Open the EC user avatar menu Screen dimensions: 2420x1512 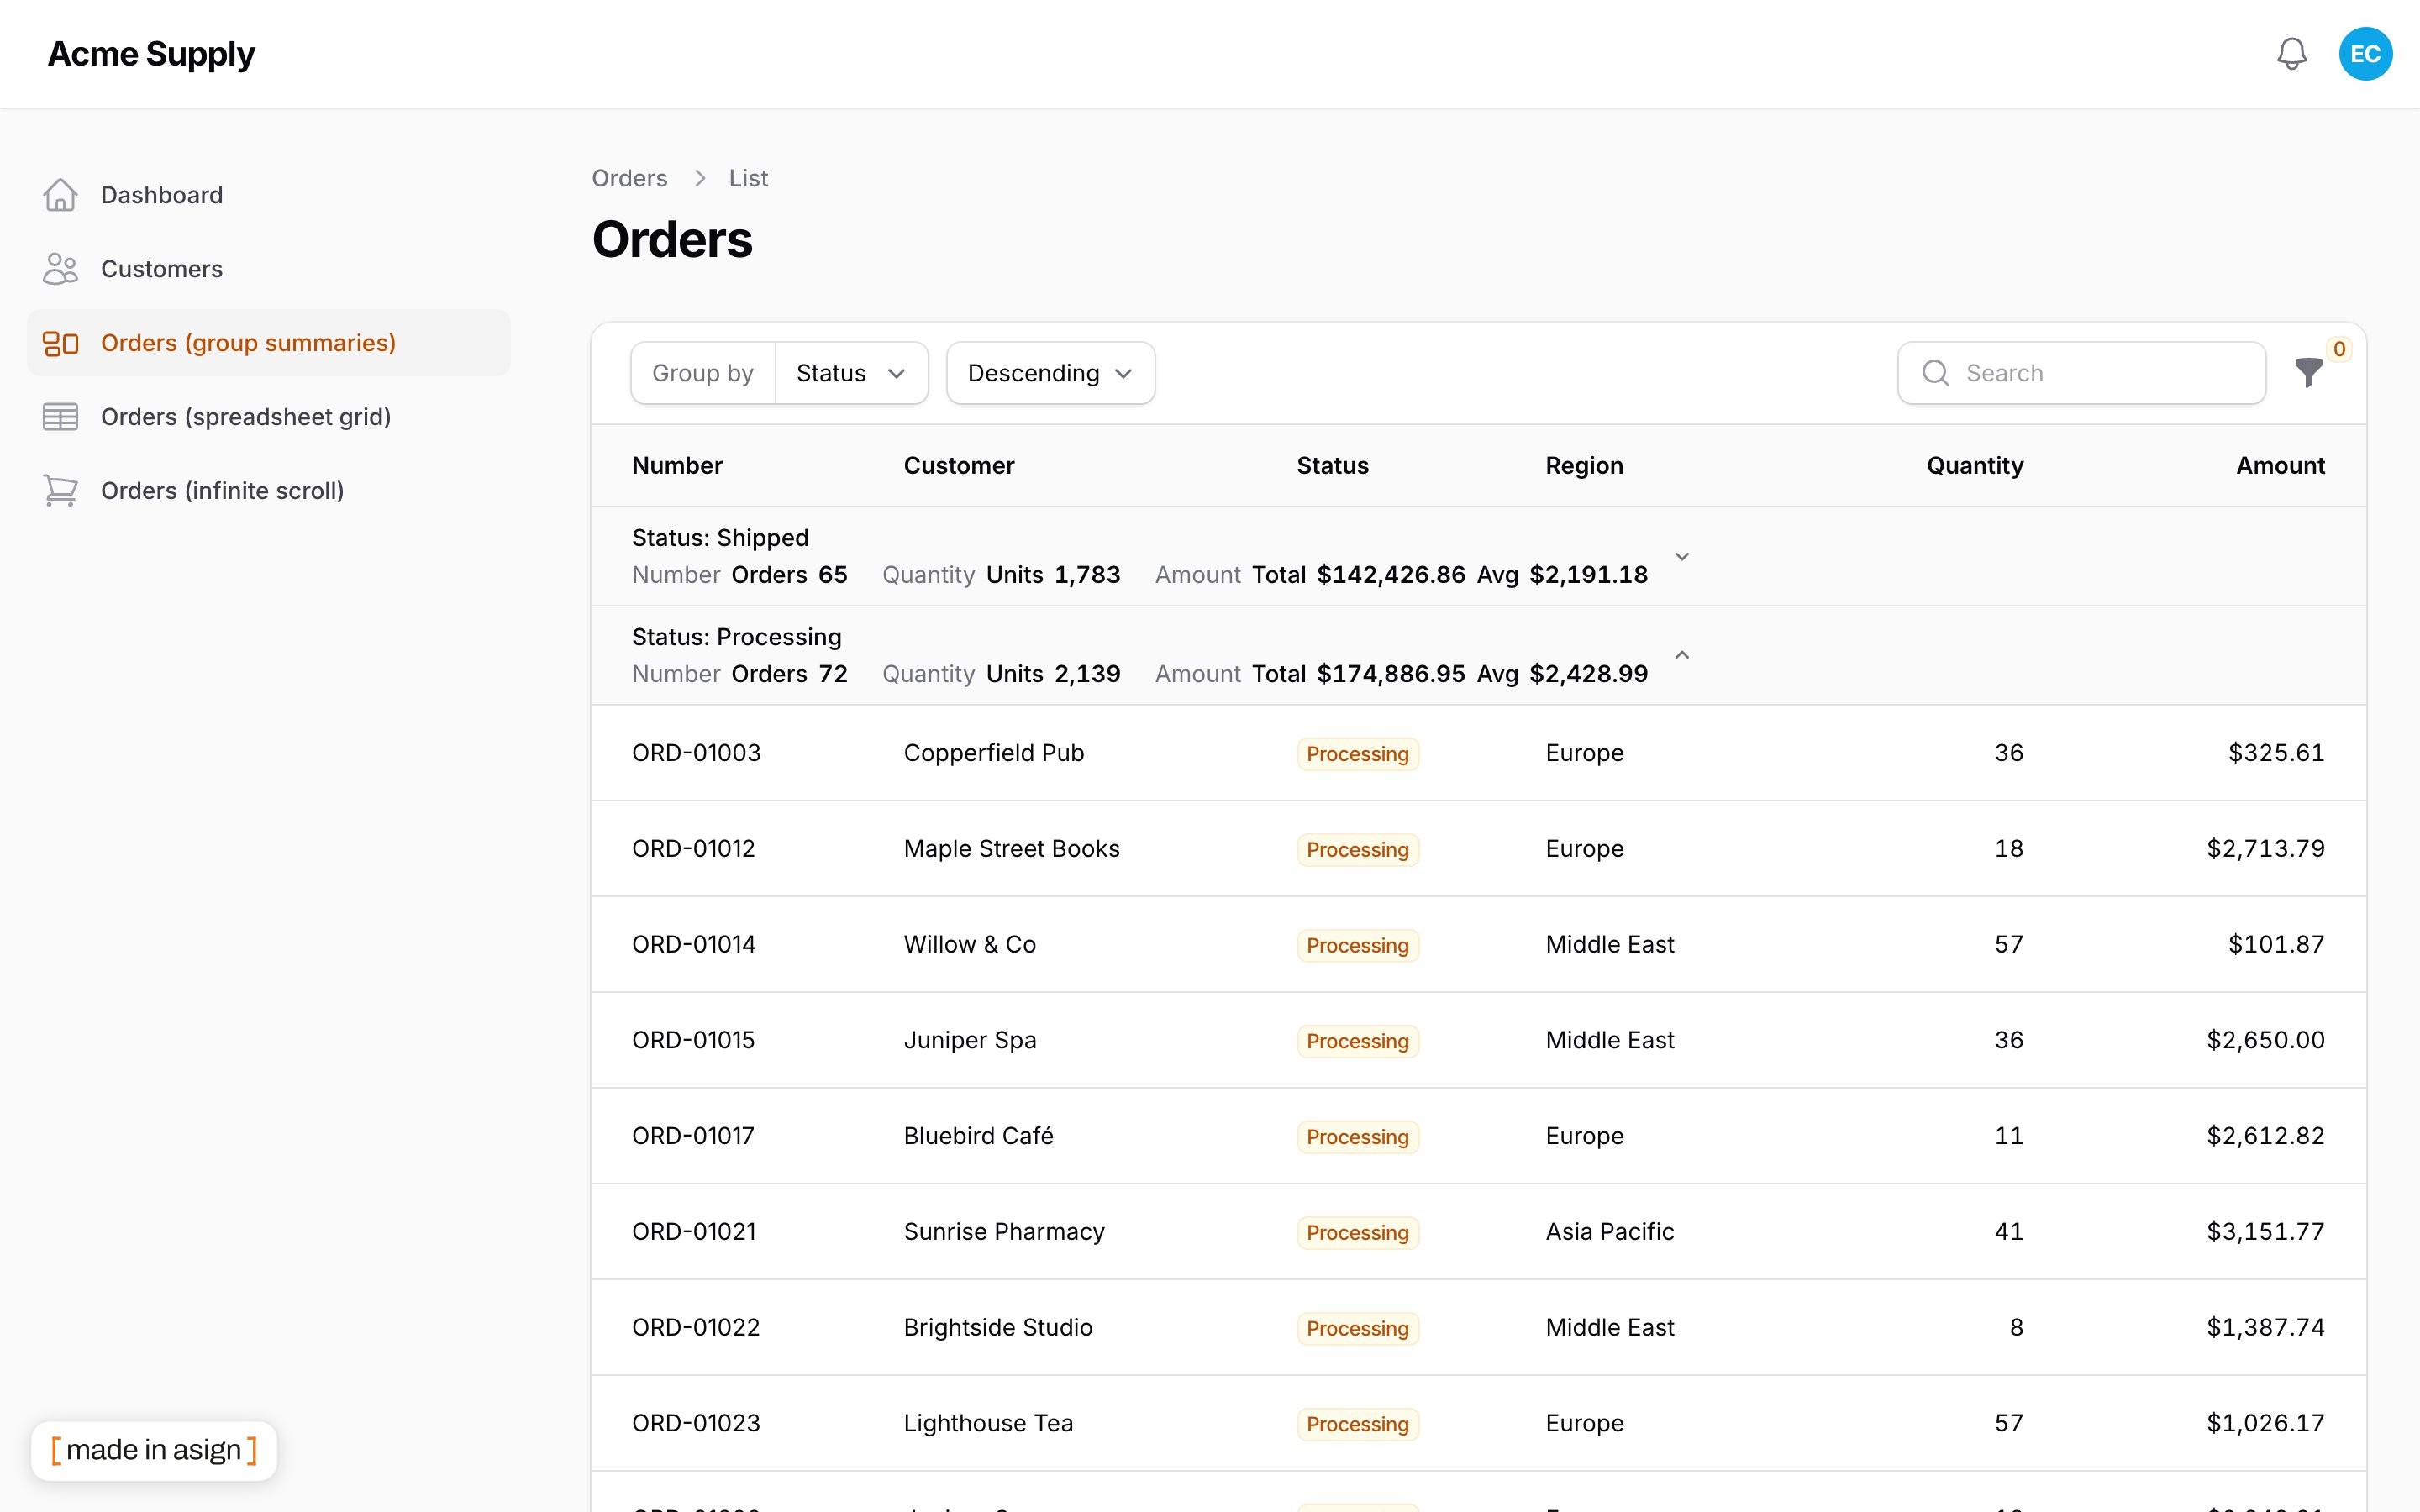(x=2365, y=54)
